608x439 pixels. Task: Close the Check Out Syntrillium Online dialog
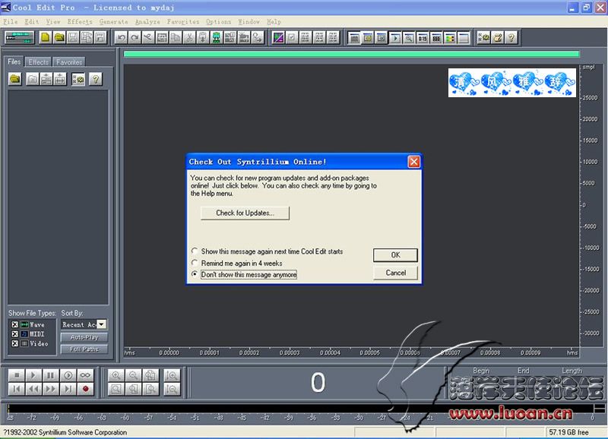coord(413,162)
